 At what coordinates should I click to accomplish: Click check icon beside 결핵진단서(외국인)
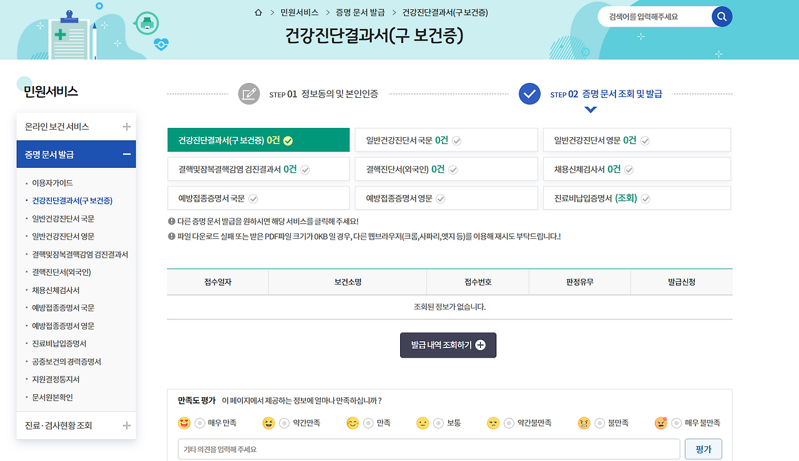click(x=453, y=170)
